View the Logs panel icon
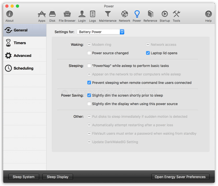The width and height of the screenshot is (218, 186). (x=92, y=16)
